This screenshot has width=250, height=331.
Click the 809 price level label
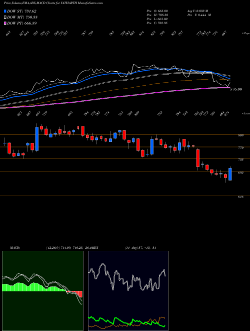point(241,135)
